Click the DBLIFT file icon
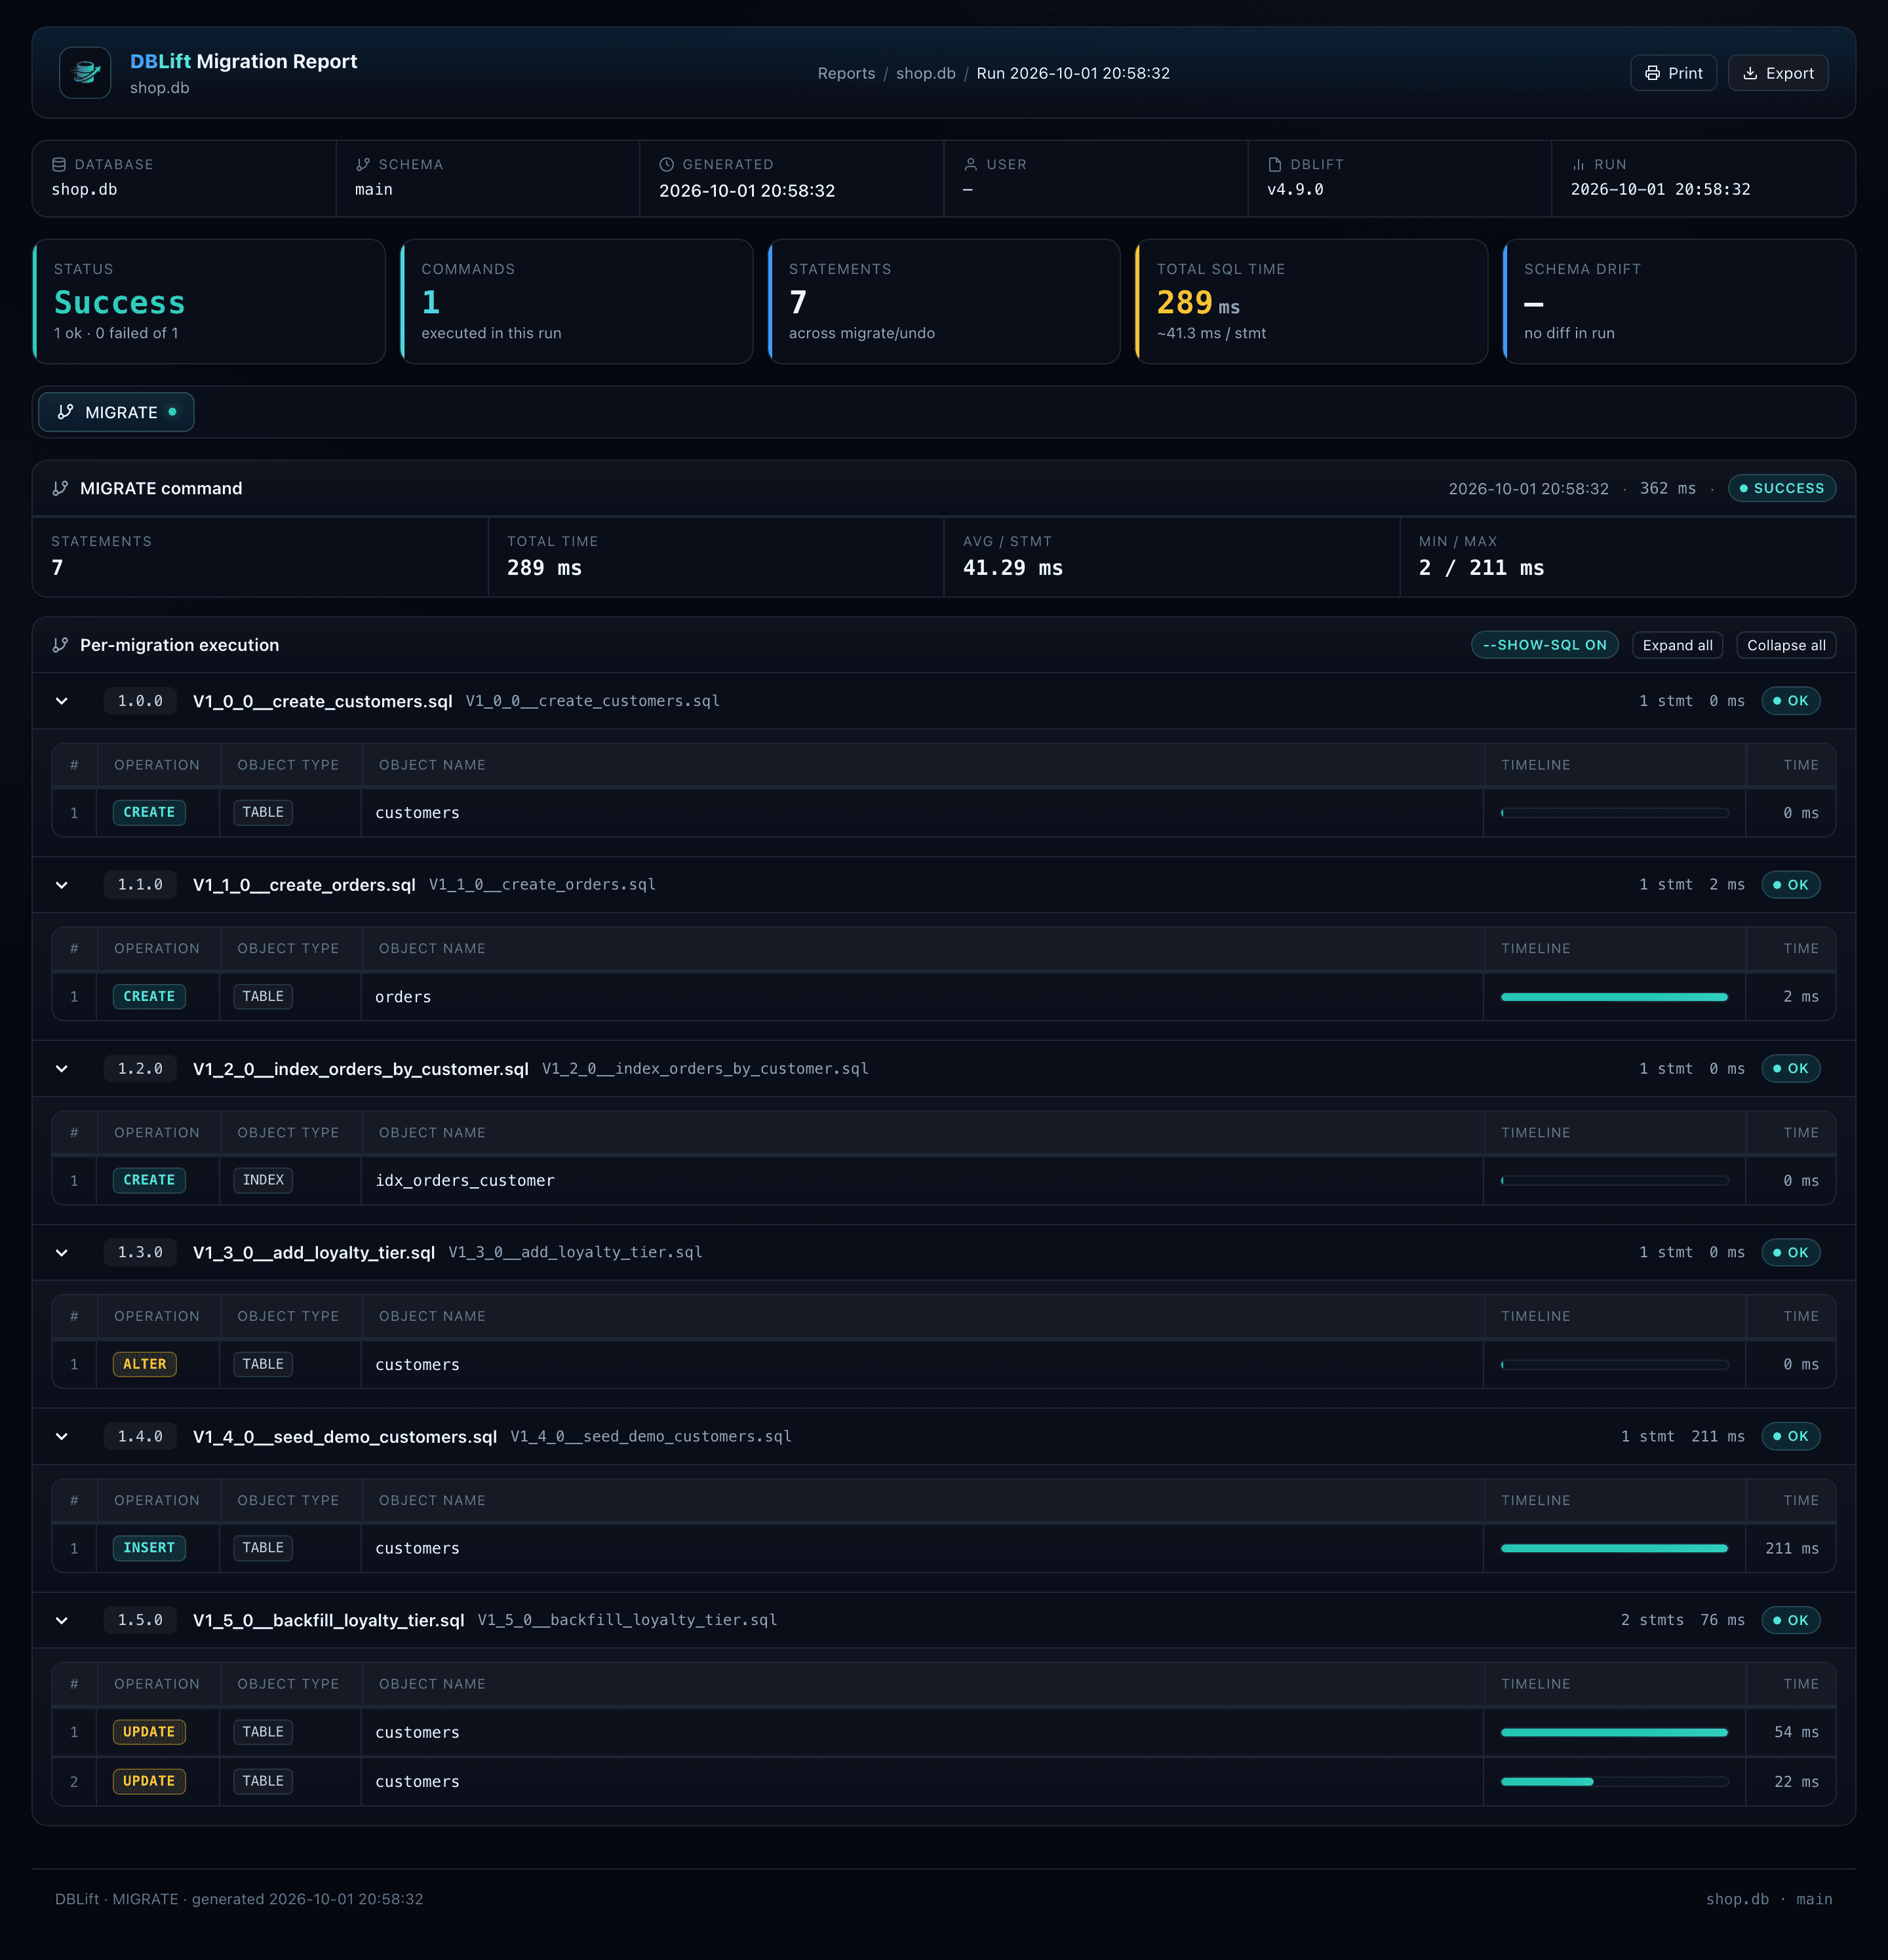The height and width of the screenshot is (1960, 1888). [x=1275, y=165]
